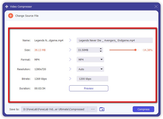
Task: Click the Size: label
Action: 27,50
